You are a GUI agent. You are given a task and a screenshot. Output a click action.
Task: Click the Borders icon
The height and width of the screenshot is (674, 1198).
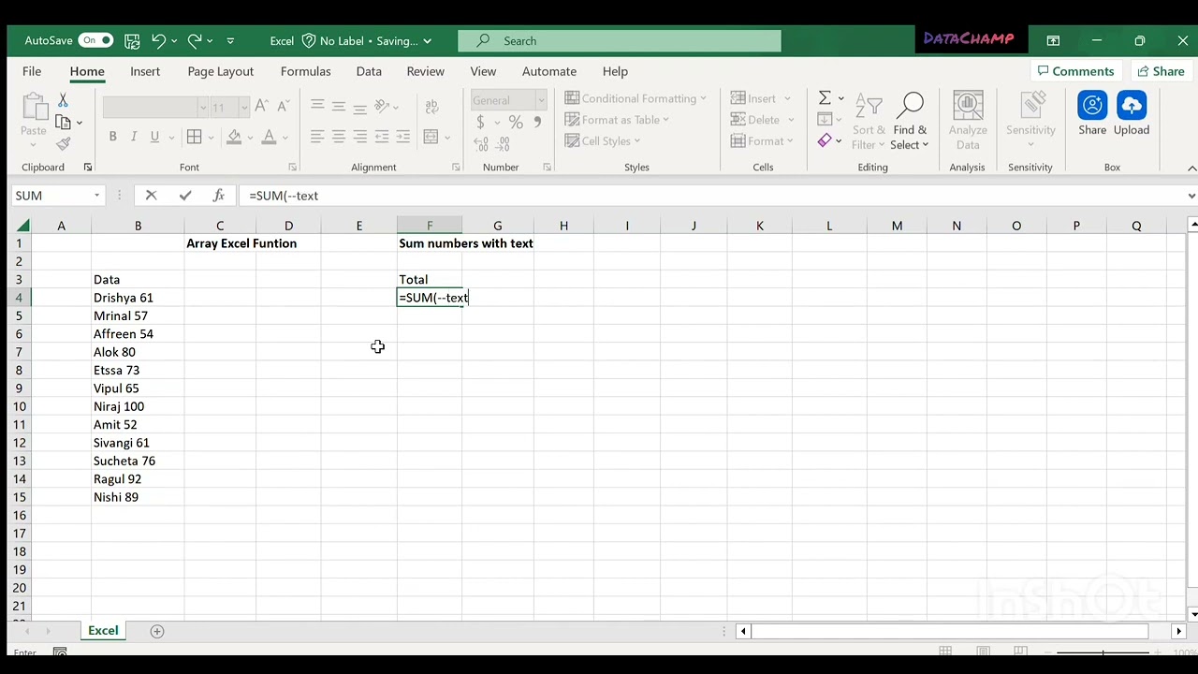(x=195, y=137)
